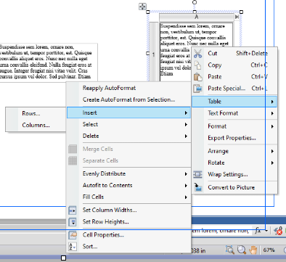Open the Table submenu
The height and width of the screenshot is (262, 286).
pyautogui.click(x=234, y=102)
